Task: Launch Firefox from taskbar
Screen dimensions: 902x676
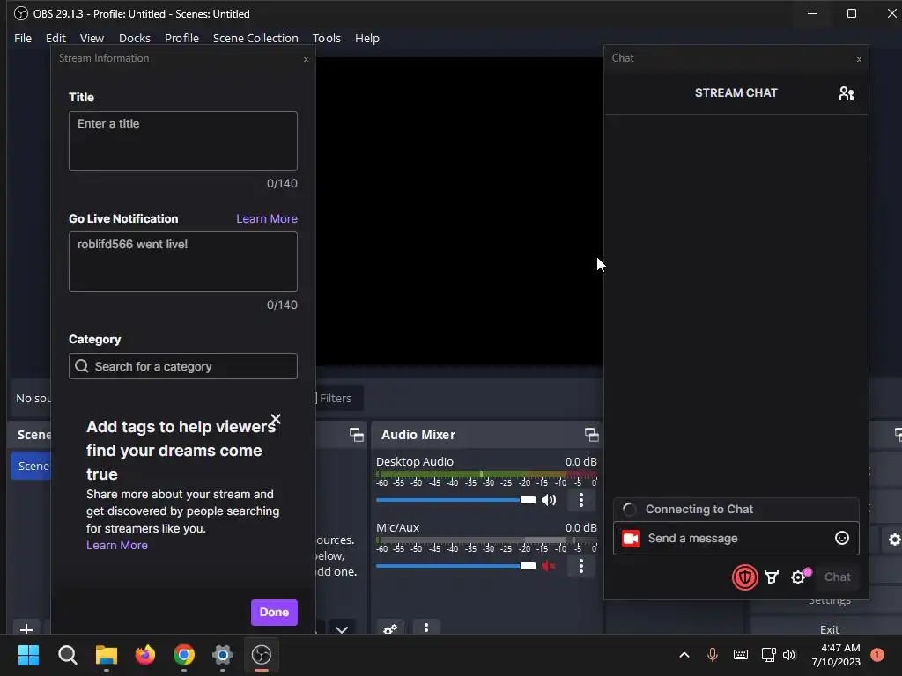Action: coord(145,655)
